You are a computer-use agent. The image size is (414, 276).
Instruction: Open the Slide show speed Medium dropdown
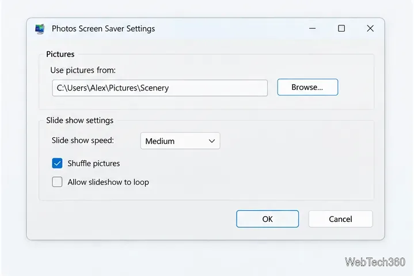(180, 141)
